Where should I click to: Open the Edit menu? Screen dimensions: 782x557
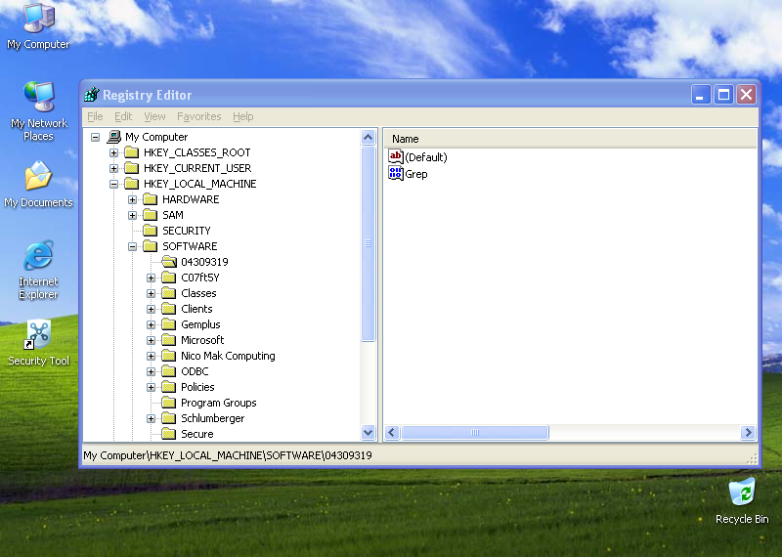pyautogui.click(x=123, y=116)
